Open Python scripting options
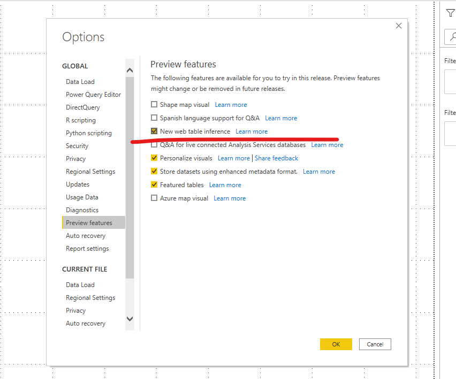The image size is (456, 379). pos(89,133)
